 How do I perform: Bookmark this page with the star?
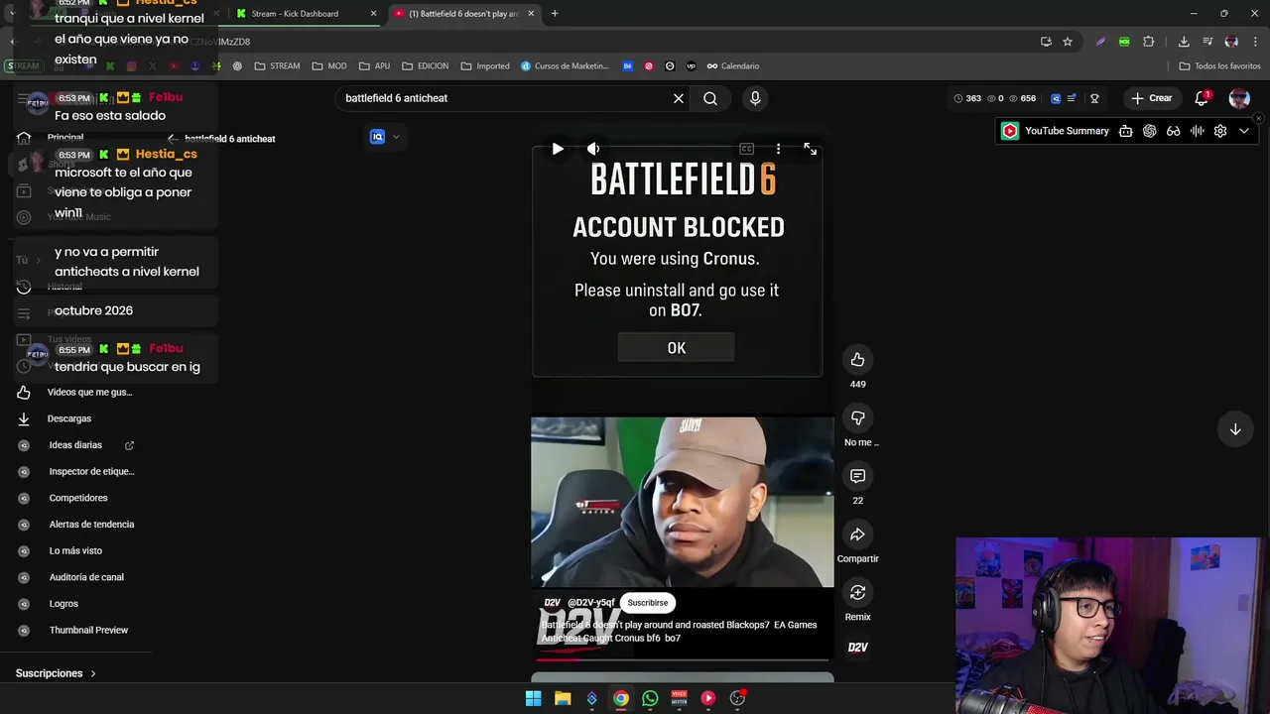click(x=1068, y=42)
